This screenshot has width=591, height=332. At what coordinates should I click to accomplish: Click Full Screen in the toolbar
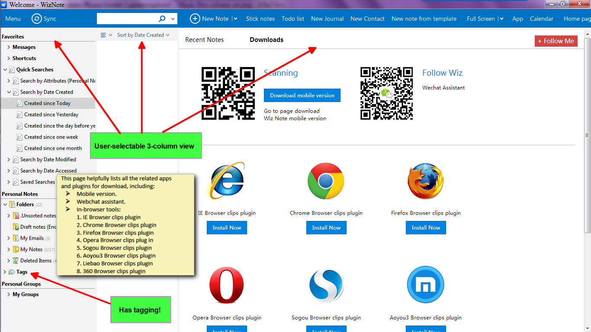click(x=481, y=19)
